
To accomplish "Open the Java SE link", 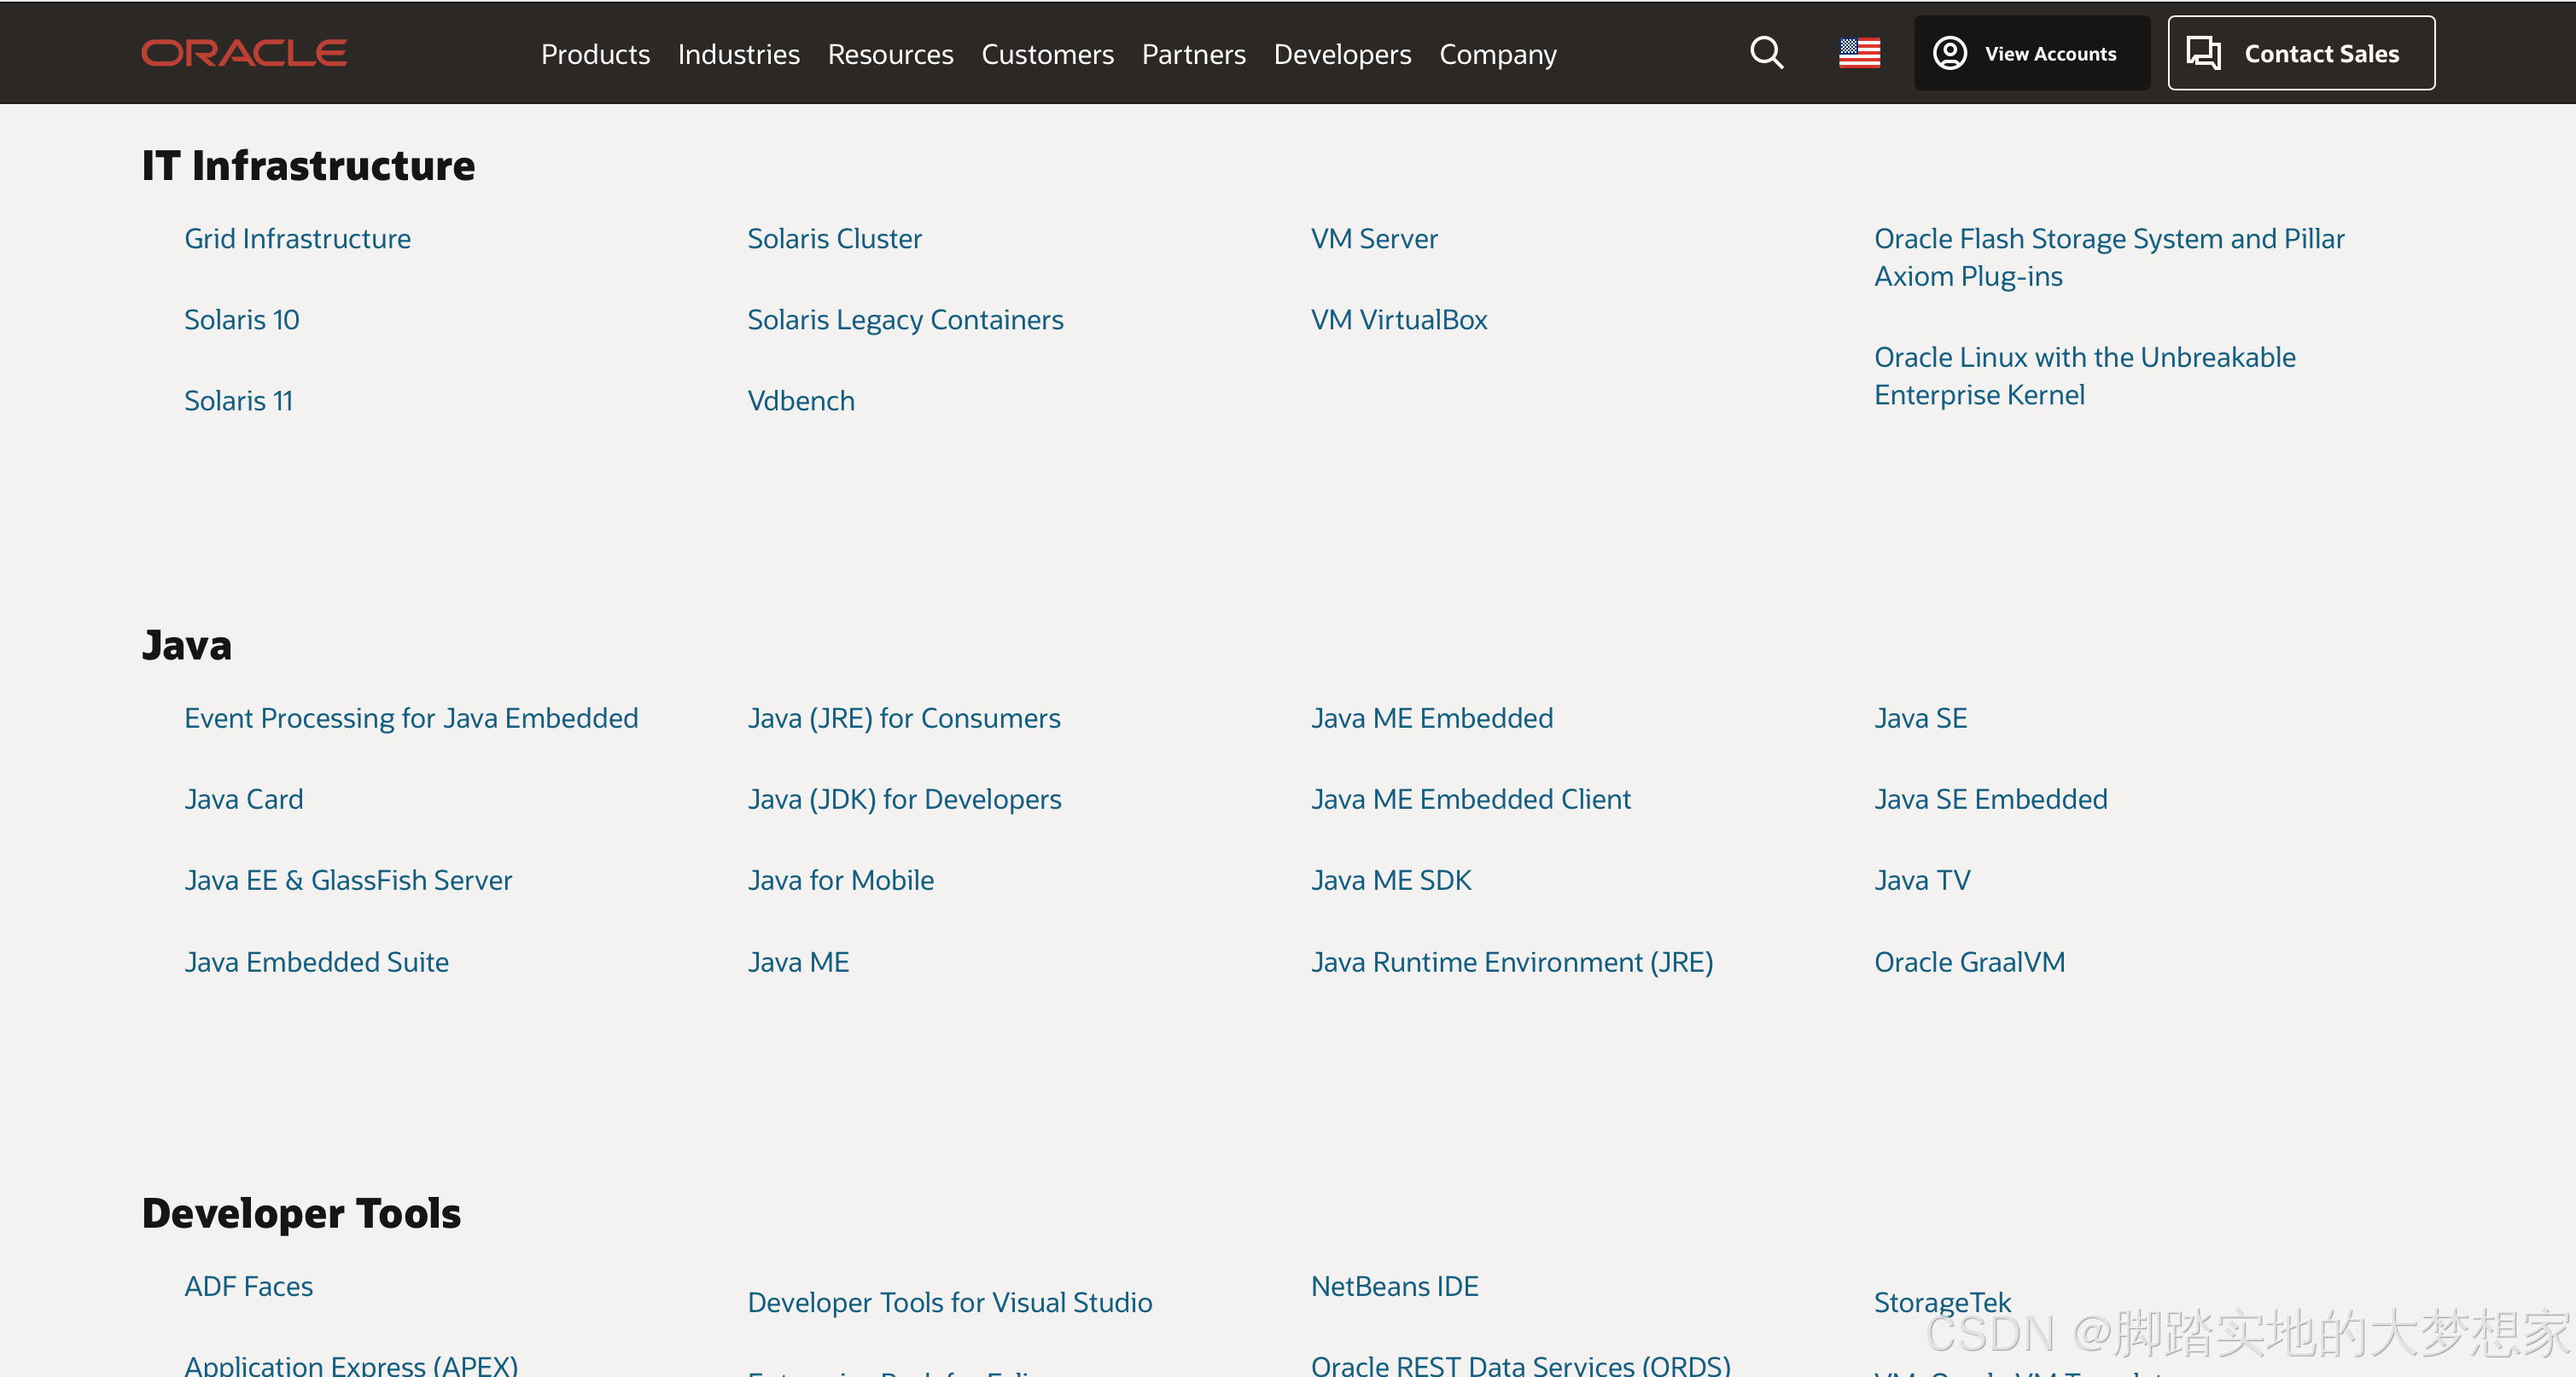I will click(1920, 718).
